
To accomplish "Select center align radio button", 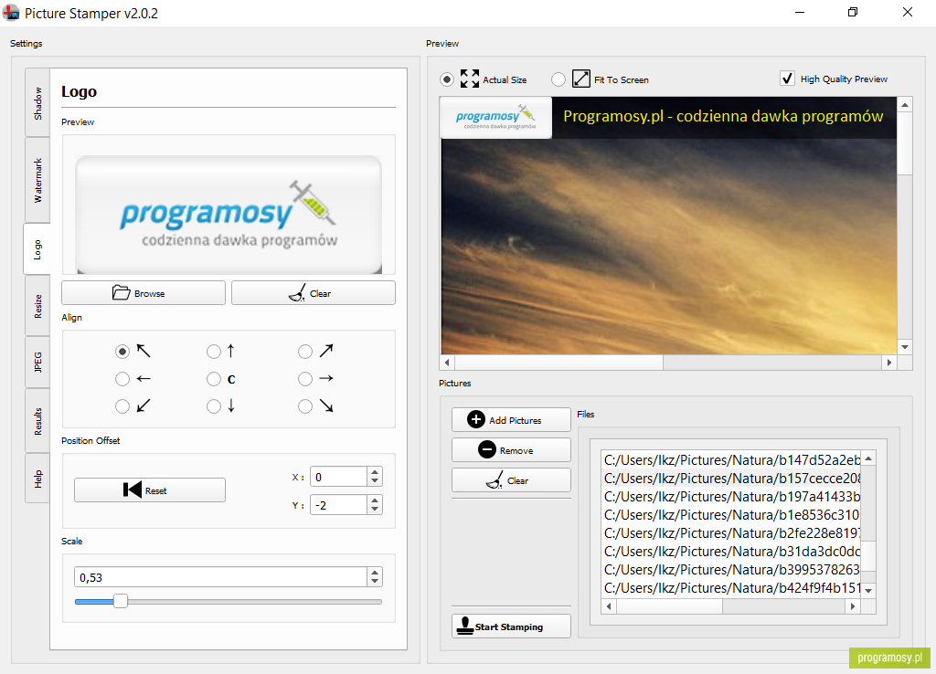I will [214, 379].
